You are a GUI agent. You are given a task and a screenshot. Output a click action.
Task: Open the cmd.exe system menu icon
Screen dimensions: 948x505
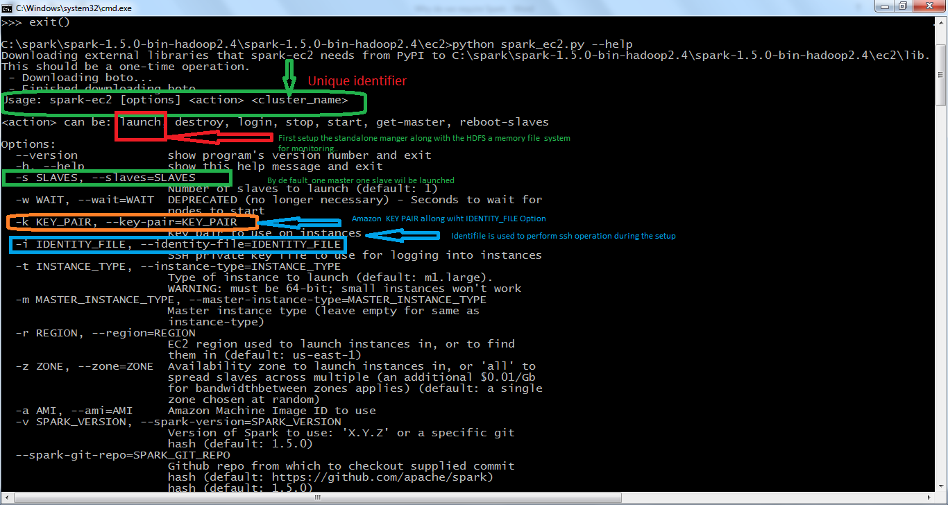(x=7, y=7)
